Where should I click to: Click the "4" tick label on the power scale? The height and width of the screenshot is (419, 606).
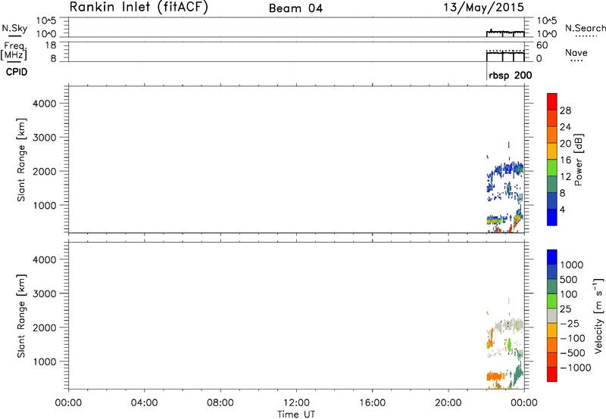pos(562,210)
